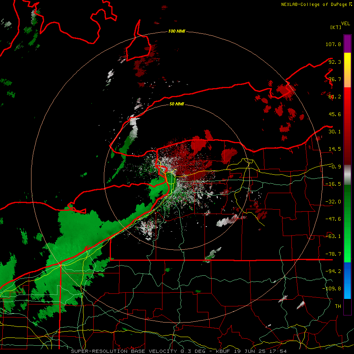Viewport: 354px width, 354px height.
Task: Click the -32.0 legend value
Action: pyautogui.click(x=333, y=202)
